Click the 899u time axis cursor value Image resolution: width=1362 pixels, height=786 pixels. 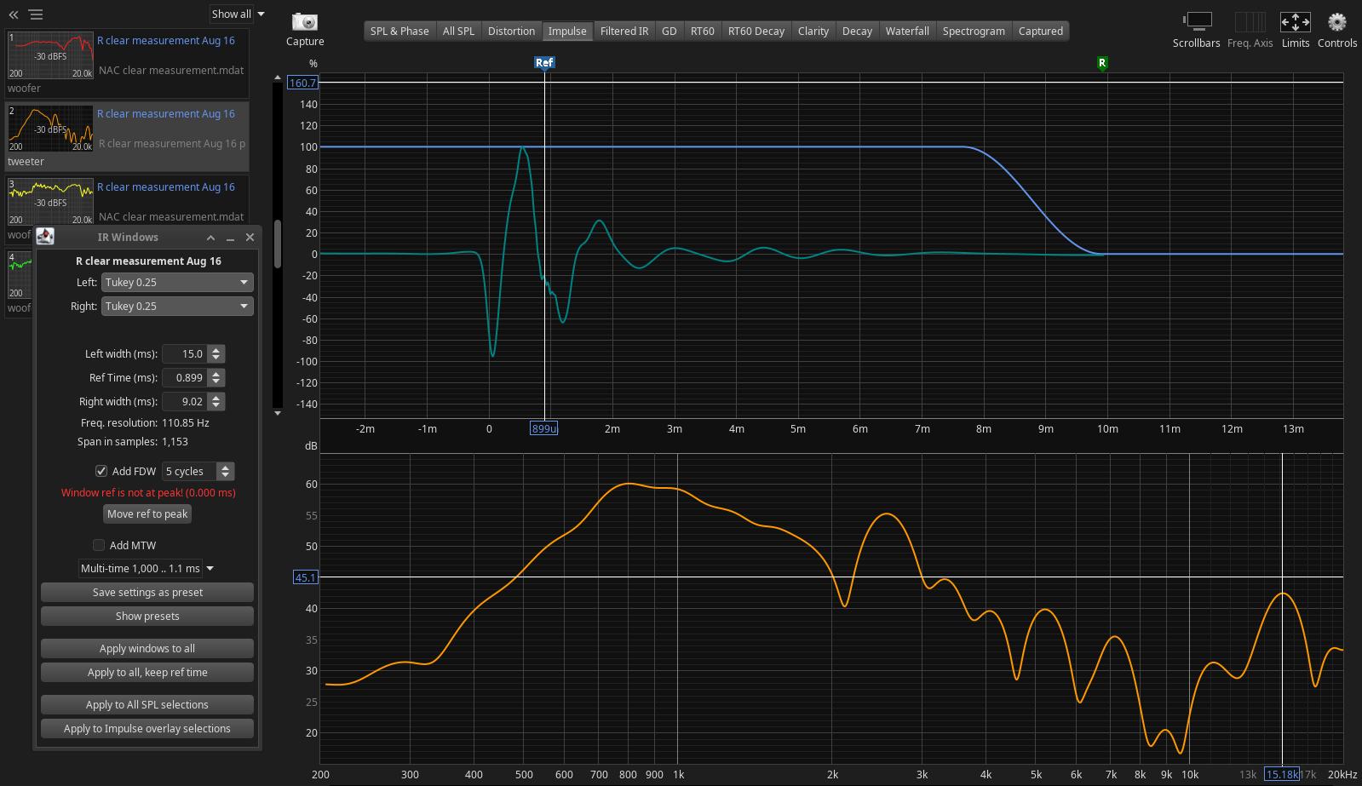click(543, 428)
